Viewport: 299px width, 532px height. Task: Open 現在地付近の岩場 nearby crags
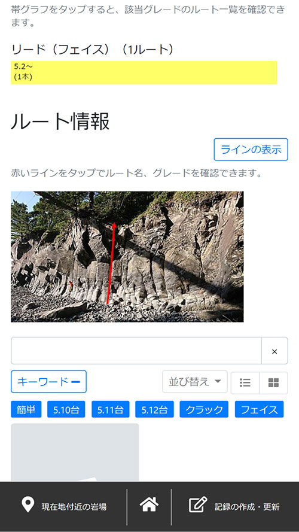click(x=74, y=507)
